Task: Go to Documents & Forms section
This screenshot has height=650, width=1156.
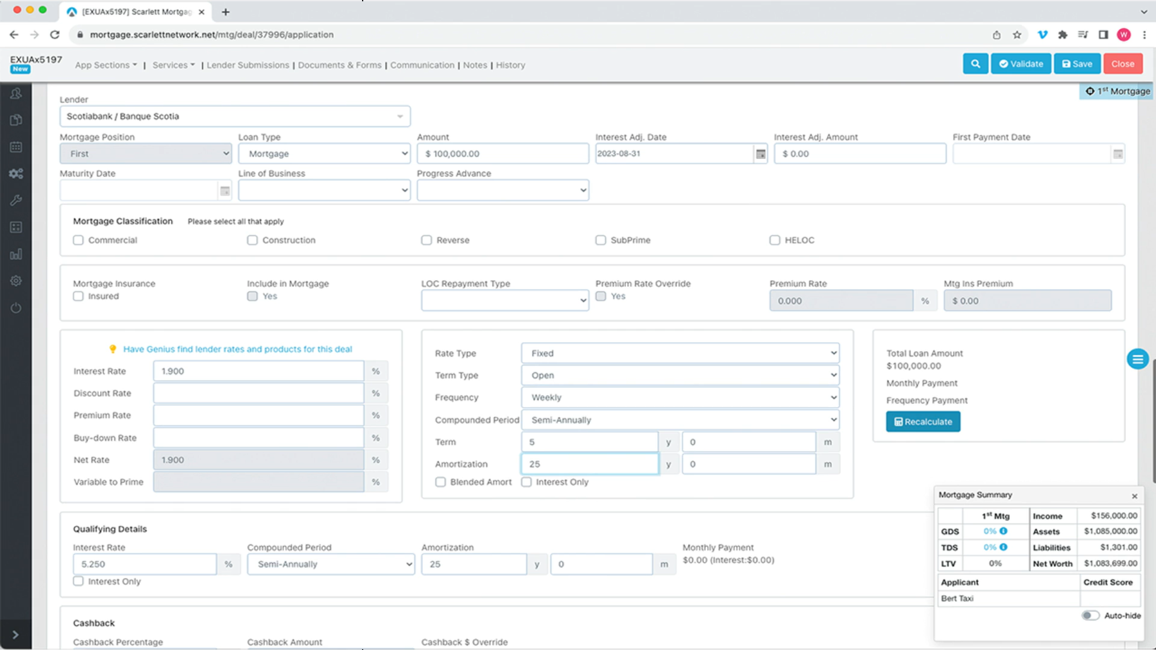Action: pyautogui.click(x=339, y=65)
